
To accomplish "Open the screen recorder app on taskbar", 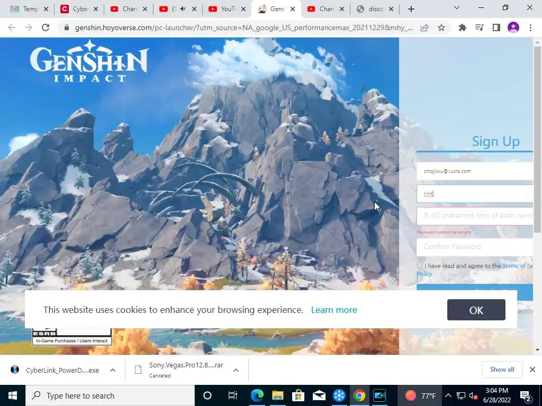I will (380, 395).
